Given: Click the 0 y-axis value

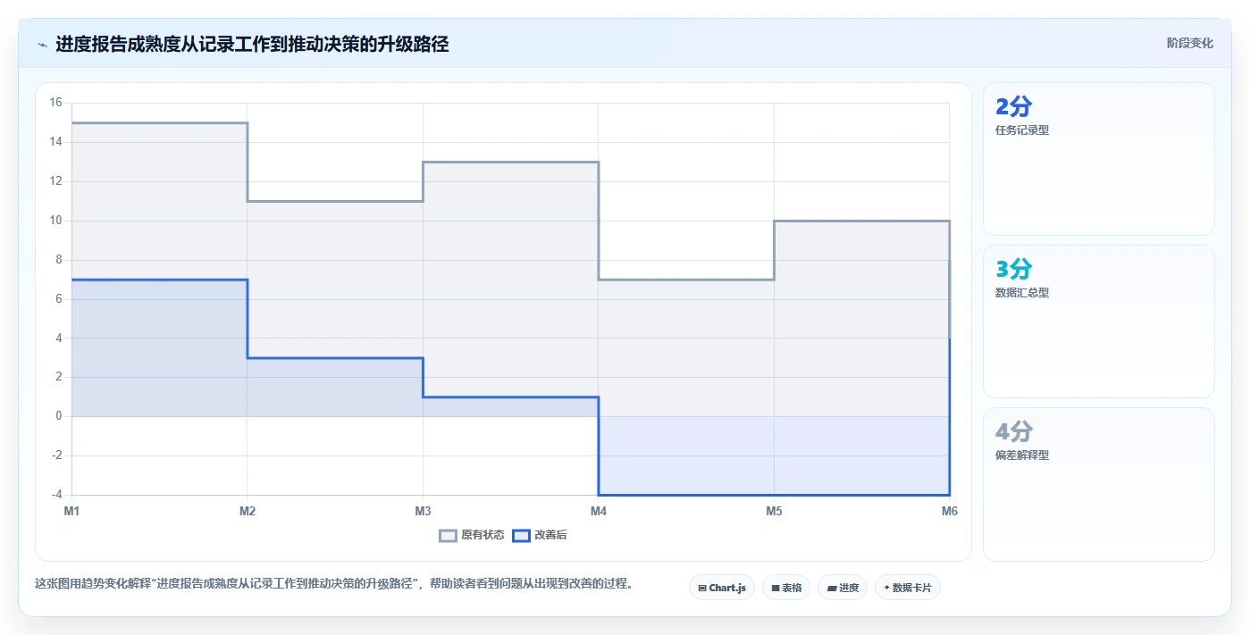Looking at the screenshot, I should point(58,416).
